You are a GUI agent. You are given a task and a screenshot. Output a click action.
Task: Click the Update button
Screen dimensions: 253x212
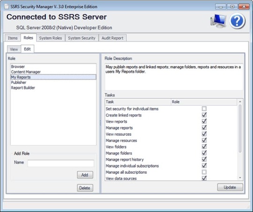pyautogui.click(x=230, y=187)
